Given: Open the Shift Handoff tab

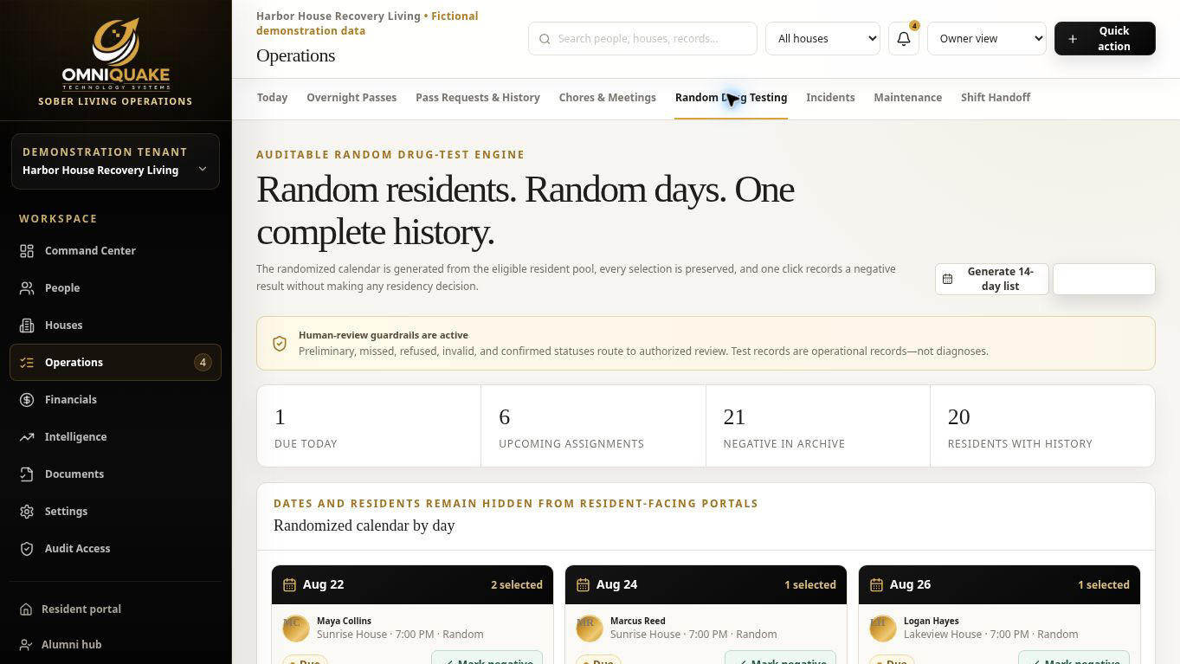Looking at the screenshot, I should point(996,98).
